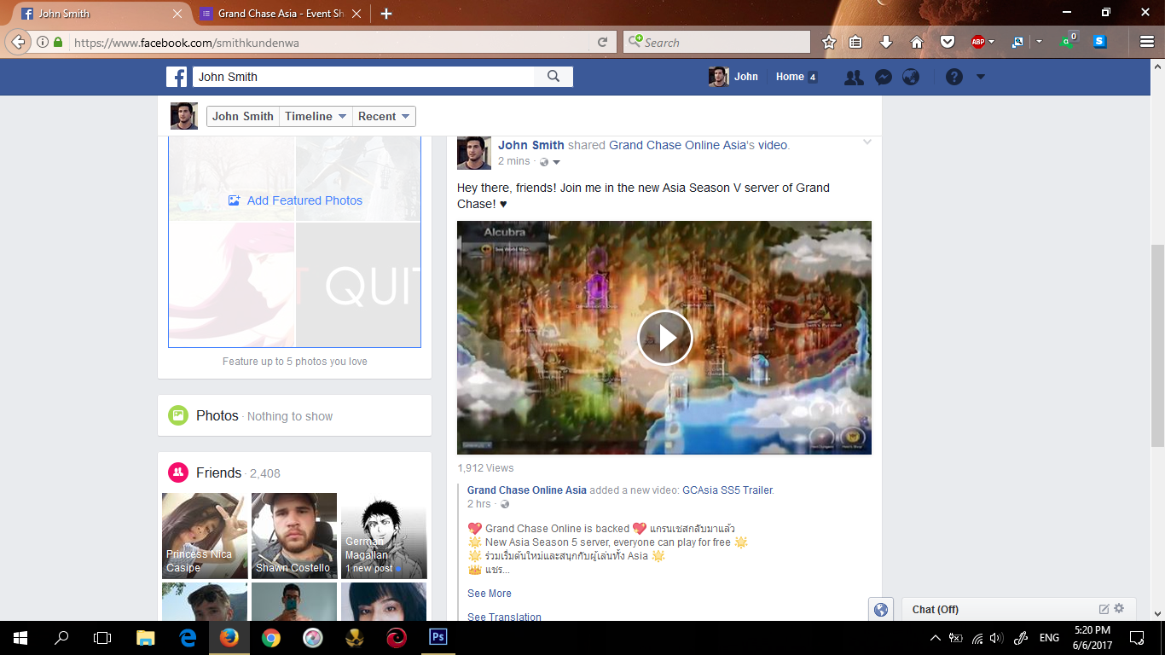Screen dimensions: 1165x655
Task: Focus the Facebook search field containing John Smith
Action: (x=363, y=77)
